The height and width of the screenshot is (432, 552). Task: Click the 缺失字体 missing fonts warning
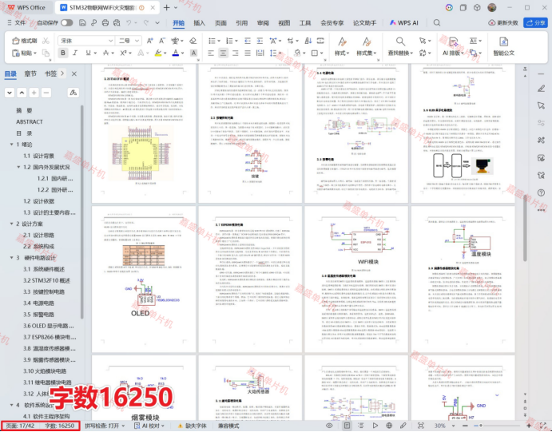[x=193, y=426]
